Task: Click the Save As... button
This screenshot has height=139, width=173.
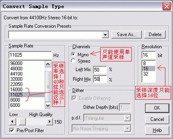Action: (x=127, y=34)
